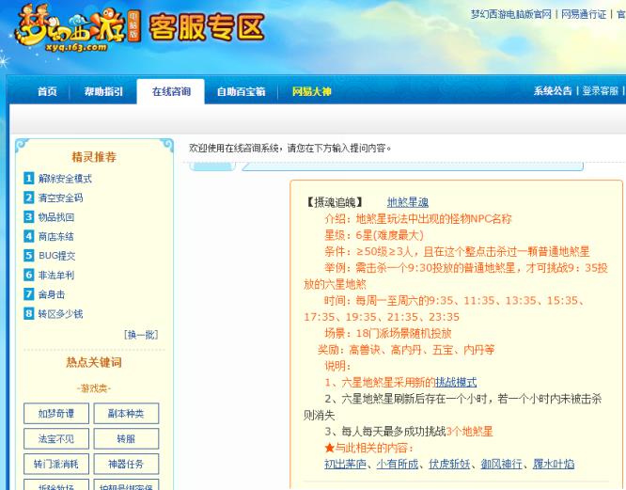Click 换一批 to refresh recommendations
This screenshot has height=490, width=626.
coord(141,335)
